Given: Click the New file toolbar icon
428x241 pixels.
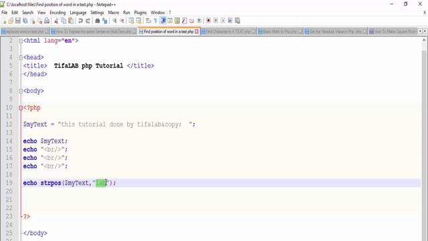Looking at the screenshot, I should pos(4,21).
